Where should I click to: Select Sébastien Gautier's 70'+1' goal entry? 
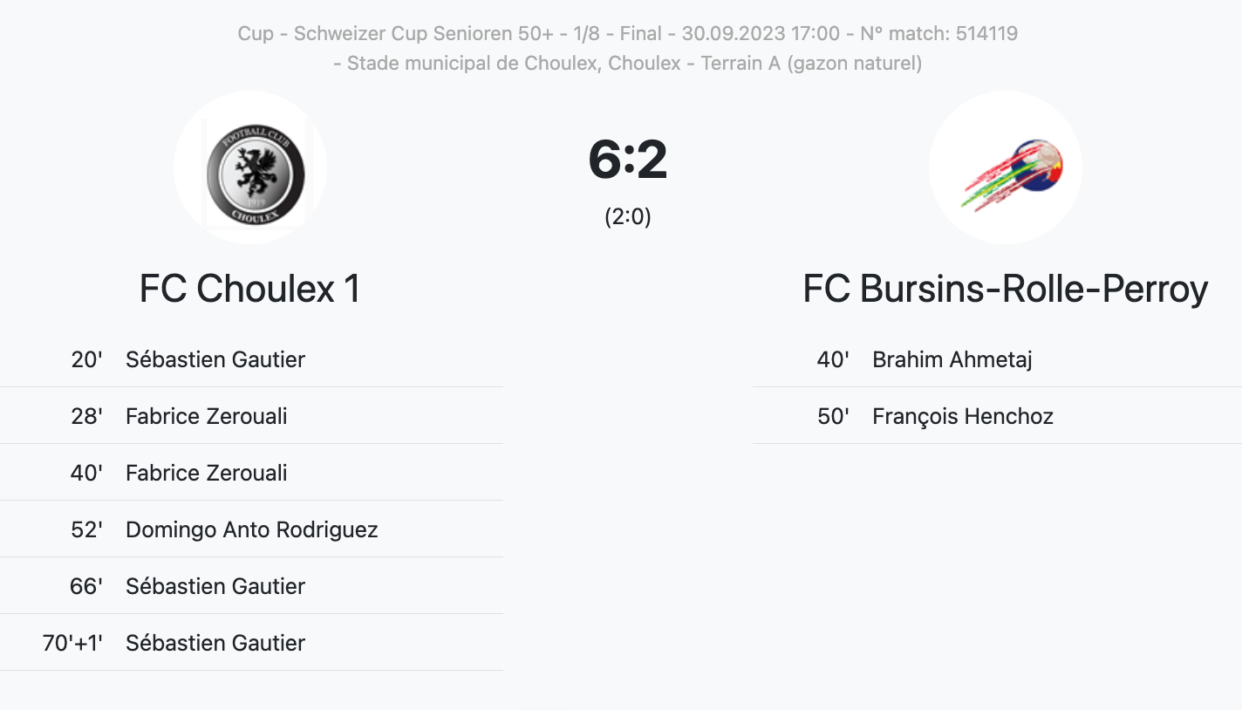point(215,643)
